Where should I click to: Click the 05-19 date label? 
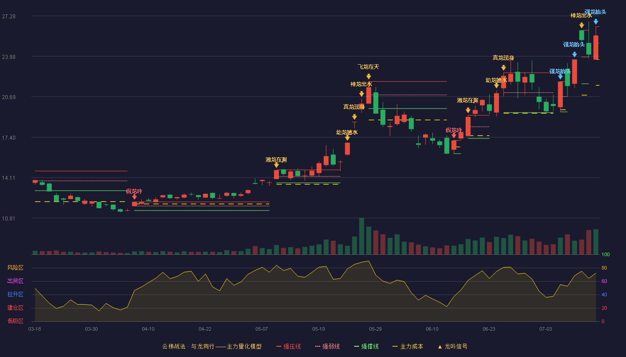318,329
